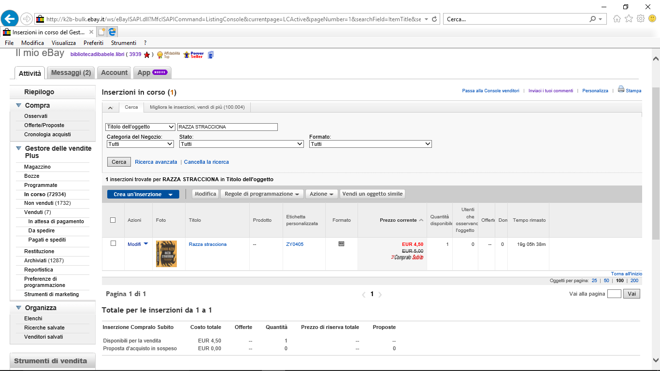660x371 pixels.
Task: Go to next page arrow in pagination
Action: point(380,294)
